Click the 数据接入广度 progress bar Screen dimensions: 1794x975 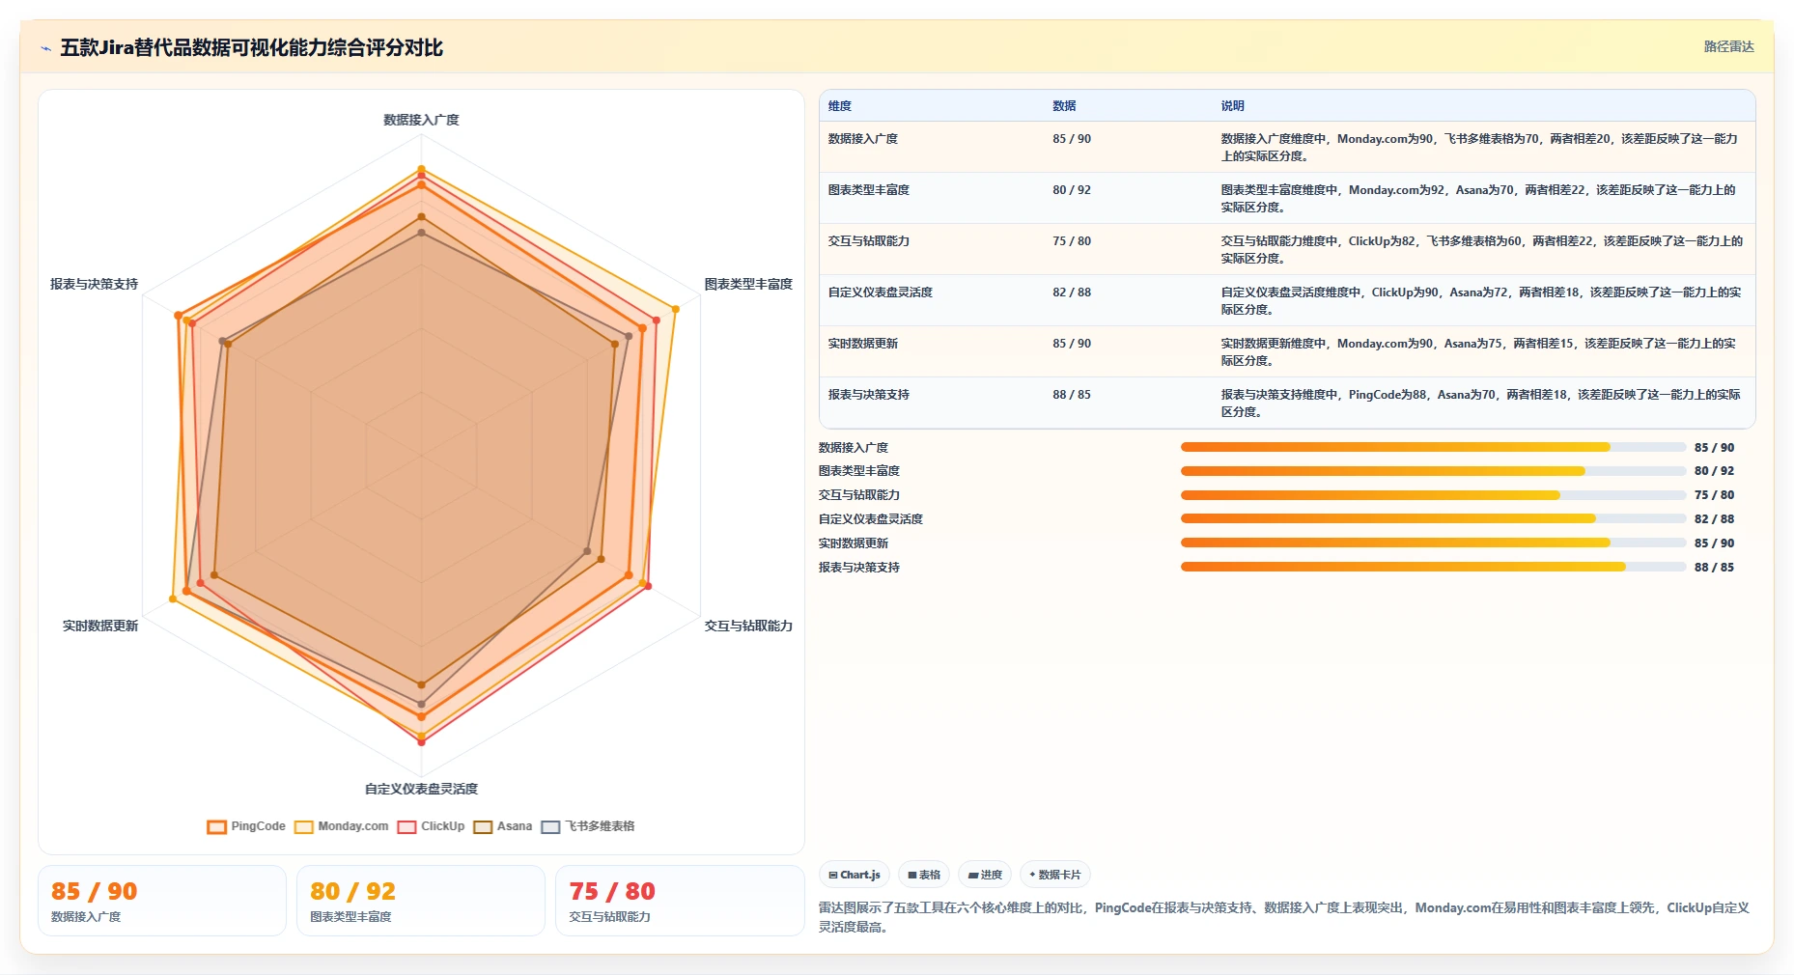1433,447
